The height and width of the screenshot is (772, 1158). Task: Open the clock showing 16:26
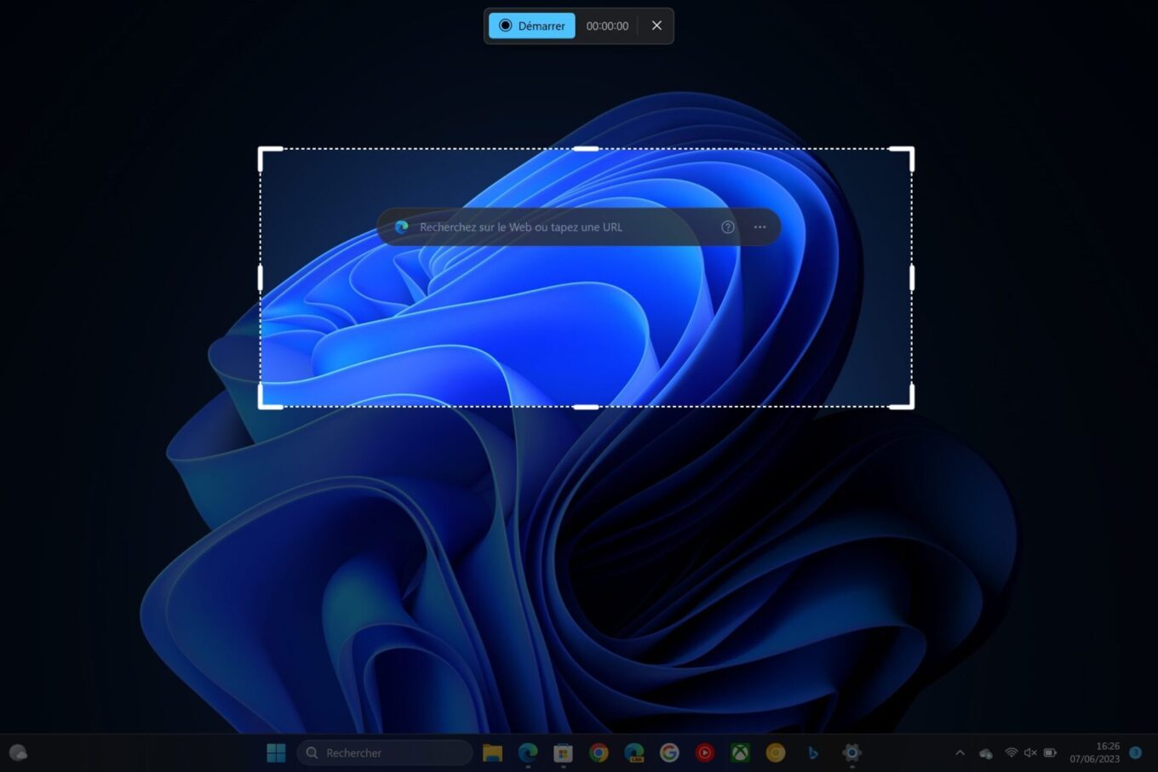[1095, 752]
